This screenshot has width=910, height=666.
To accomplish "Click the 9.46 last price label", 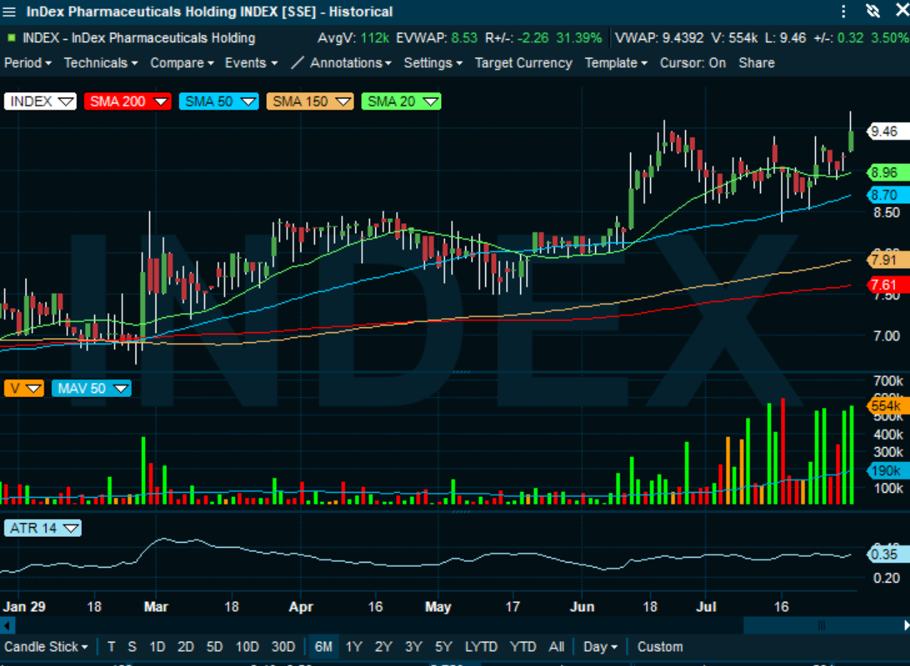I will point(887,131).
